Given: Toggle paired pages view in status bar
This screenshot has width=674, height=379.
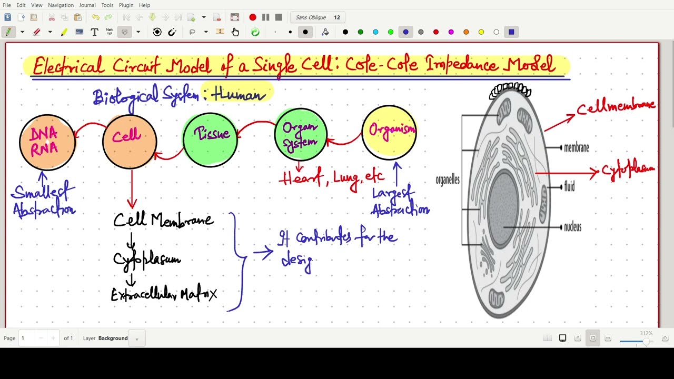Looking at the screenshot, I should click(548, 338).
